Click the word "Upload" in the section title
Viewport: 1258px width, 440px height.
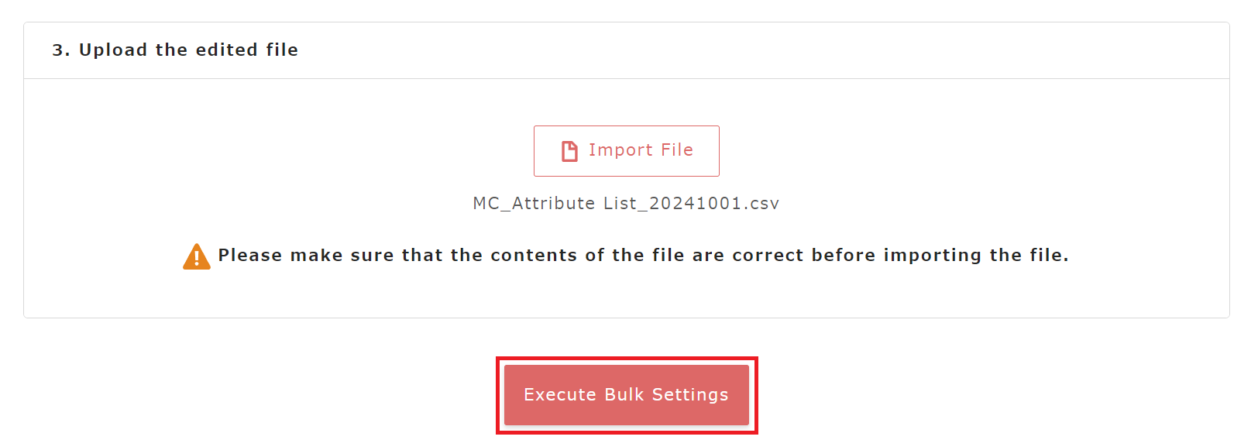(x=113, y=50)
